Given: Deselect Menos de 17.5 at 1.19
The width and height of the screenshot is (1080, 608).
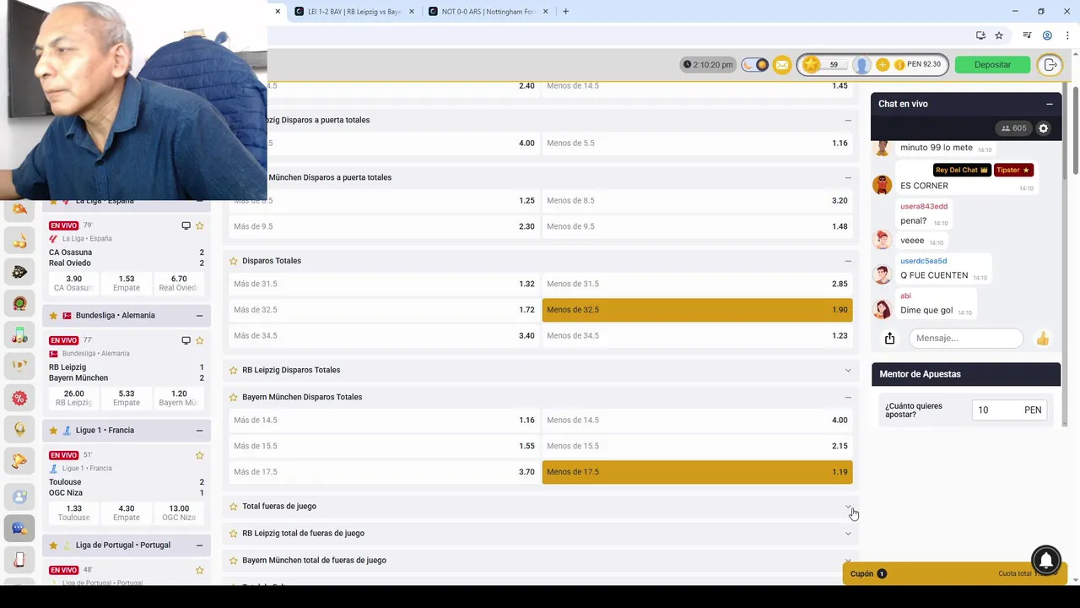Looking at the screenshot, I should point(697,472).
